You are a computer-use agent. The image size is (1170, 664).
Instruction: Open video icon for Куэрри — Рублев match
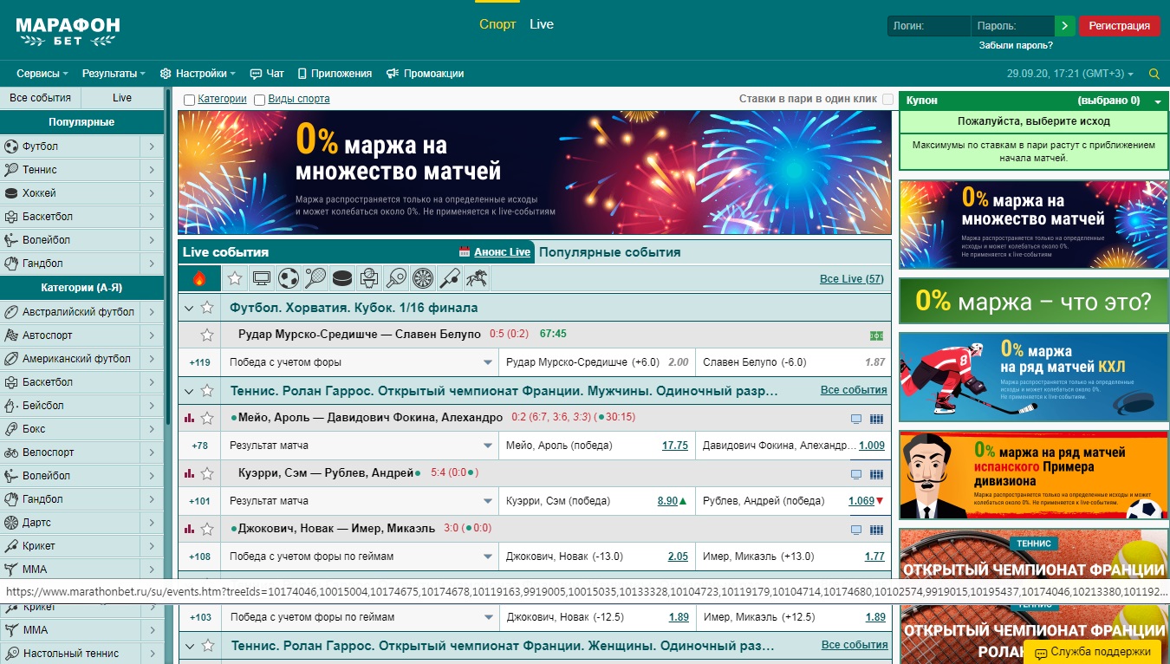pos(856,474)
